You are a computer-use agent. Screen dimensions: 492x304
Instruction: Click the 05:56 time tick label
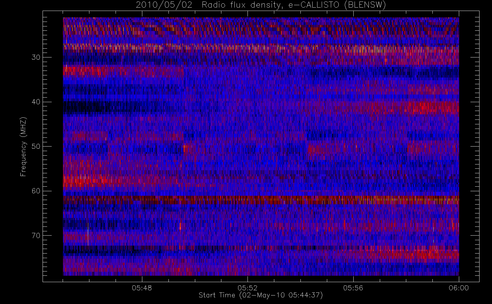tap(353, 288)
